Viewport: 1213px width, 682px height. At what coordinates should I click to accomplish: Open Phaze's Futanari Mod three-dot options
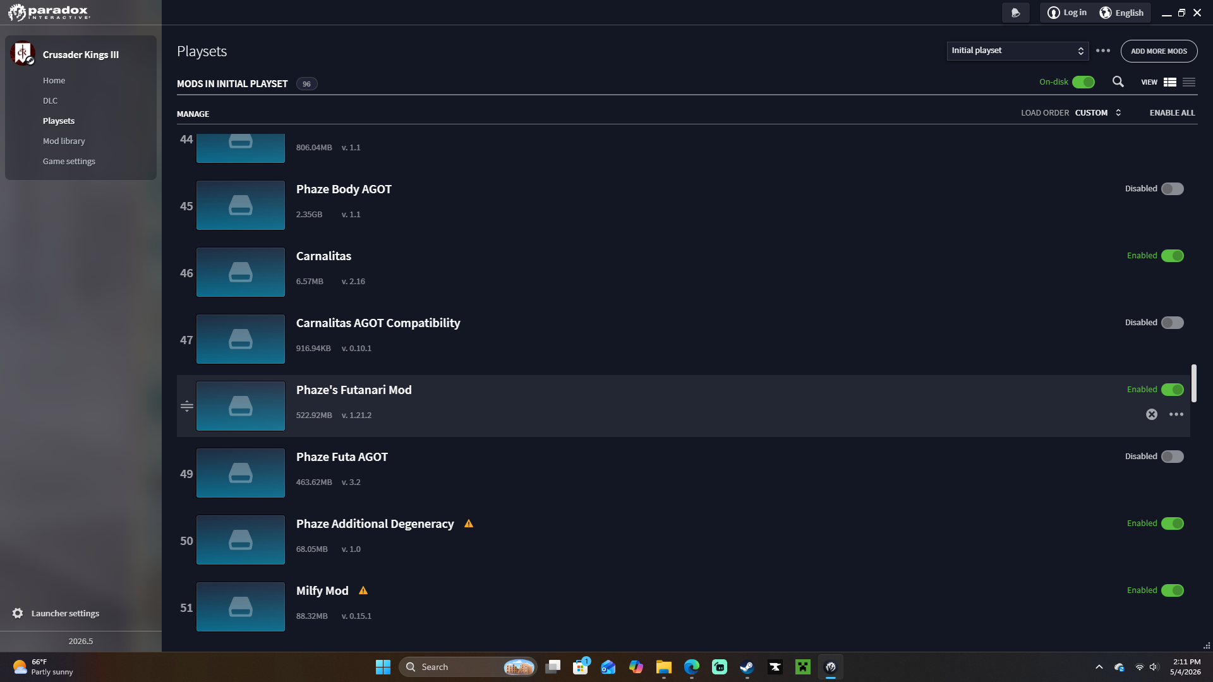point(1176,414)
